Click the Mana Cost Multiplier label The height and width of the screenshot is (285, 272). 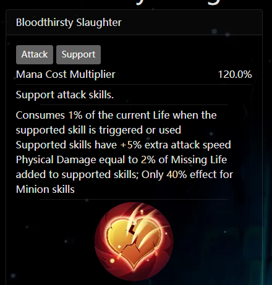66,74
